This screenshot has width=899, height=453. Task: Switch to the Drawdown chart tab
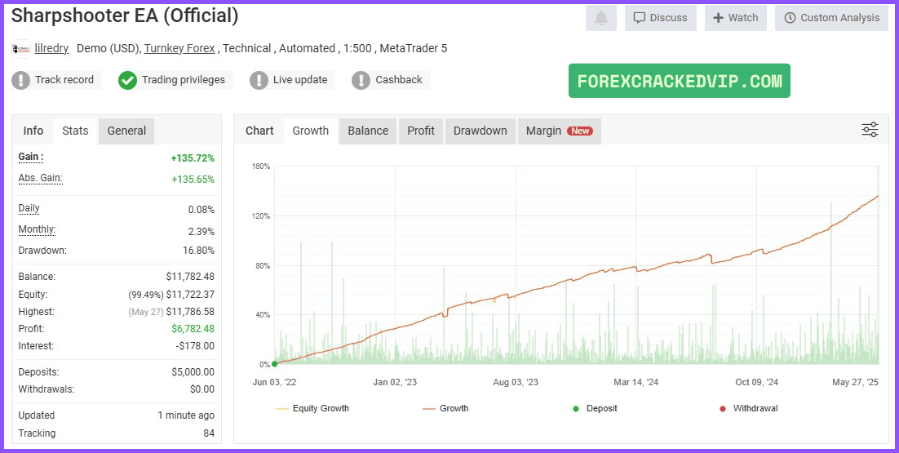click(x=480, y=131)
